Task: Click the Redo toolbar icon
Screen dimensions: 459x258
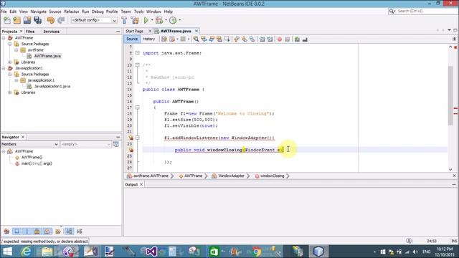Action: 61,20
